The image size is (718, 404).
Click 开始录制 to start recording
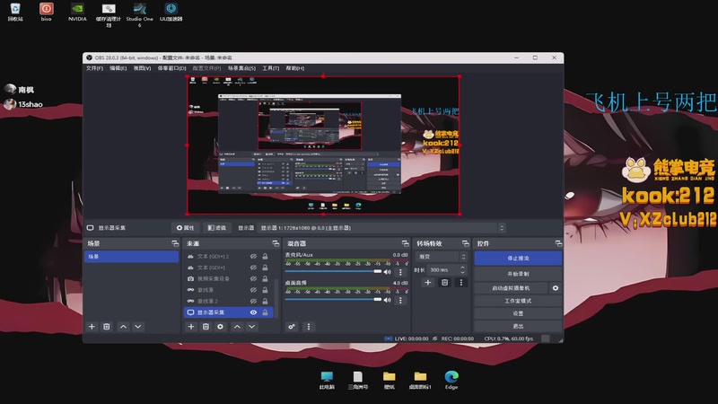(x=518, y=274)
